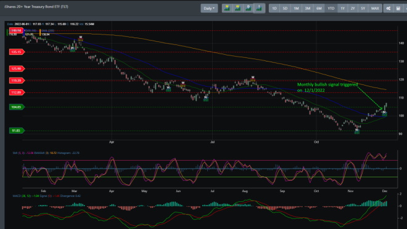Click the 104.85 green price level tag
This screenshot has width=407, height=229.
pos(17,107)
